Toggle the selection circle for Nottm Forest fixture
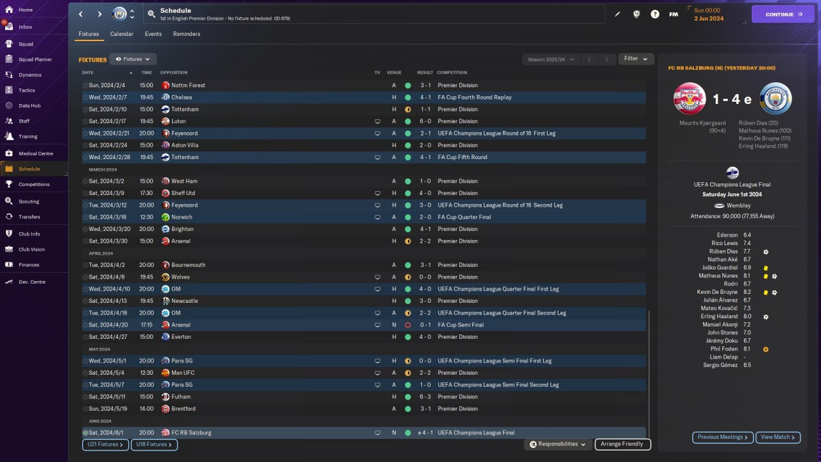Viewport: 821px width, 462px height. point(85,85)
